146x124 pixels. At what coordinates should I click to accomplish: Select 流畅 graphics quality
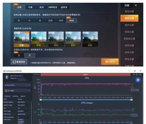click(19, 7)
